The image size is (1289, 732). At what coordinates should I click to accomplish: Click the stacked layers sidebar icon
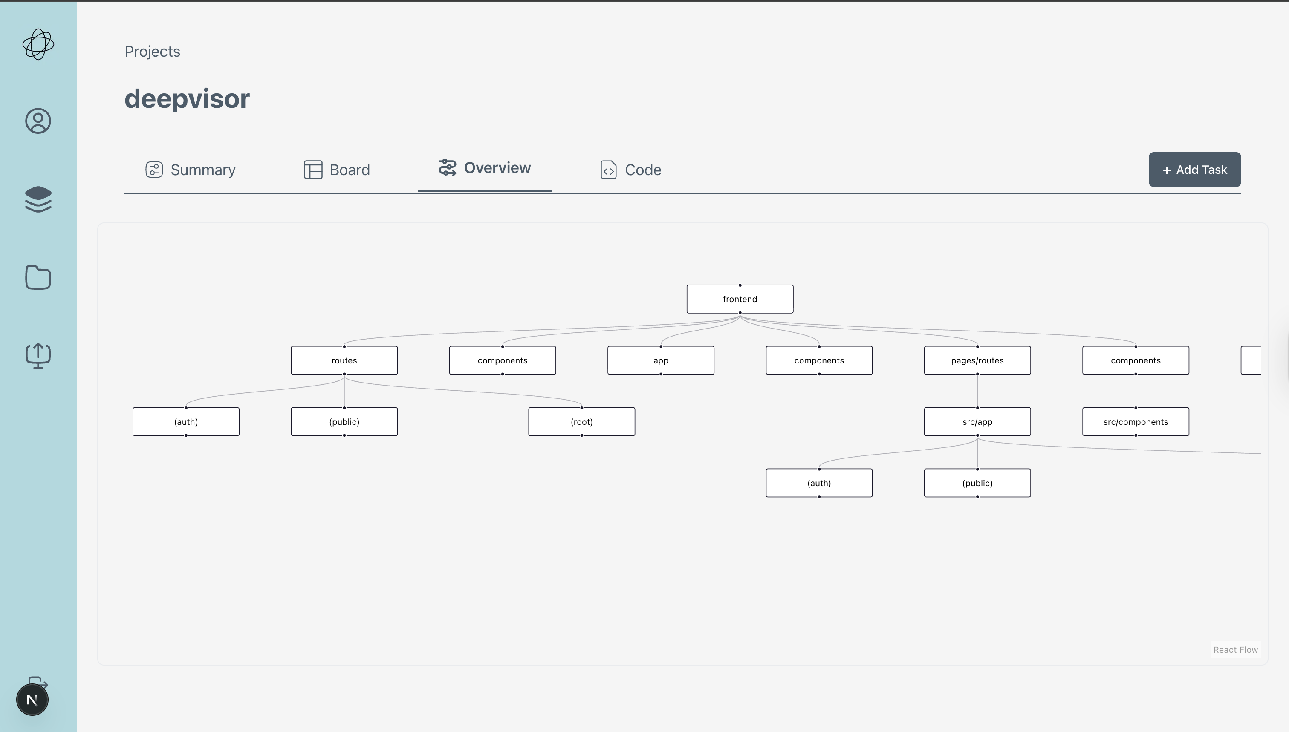click(38, 199)
